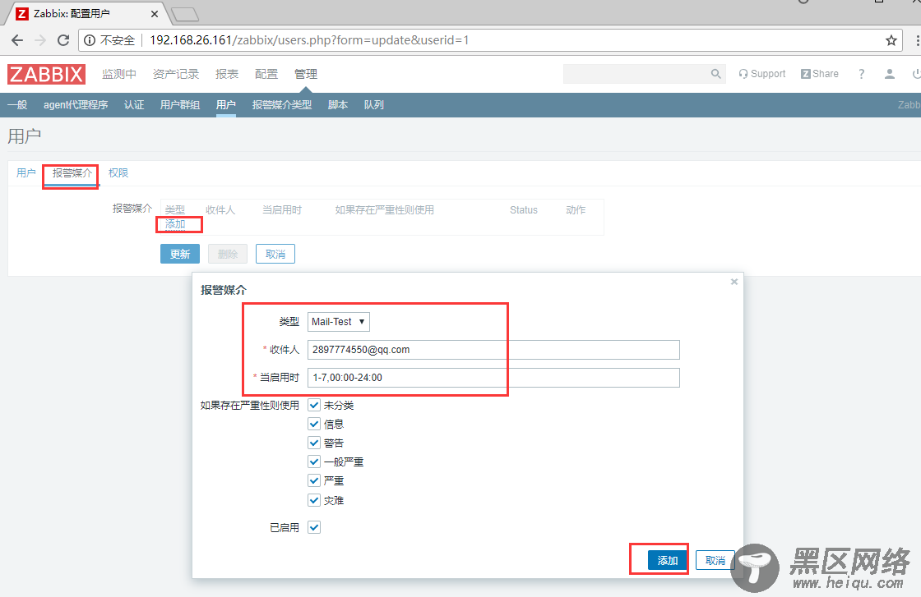Open the 配置 menu
Viewport: 921px width, 597px height.
pos(266,74)
